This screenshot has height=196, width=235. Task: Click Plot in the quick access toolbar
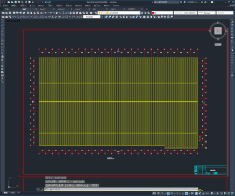(29, 2)
